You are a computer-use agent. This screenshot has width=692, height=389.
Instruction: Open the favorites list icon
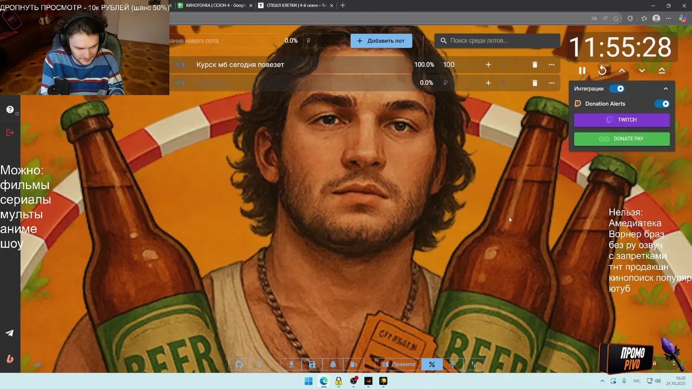tap(644, 18)
